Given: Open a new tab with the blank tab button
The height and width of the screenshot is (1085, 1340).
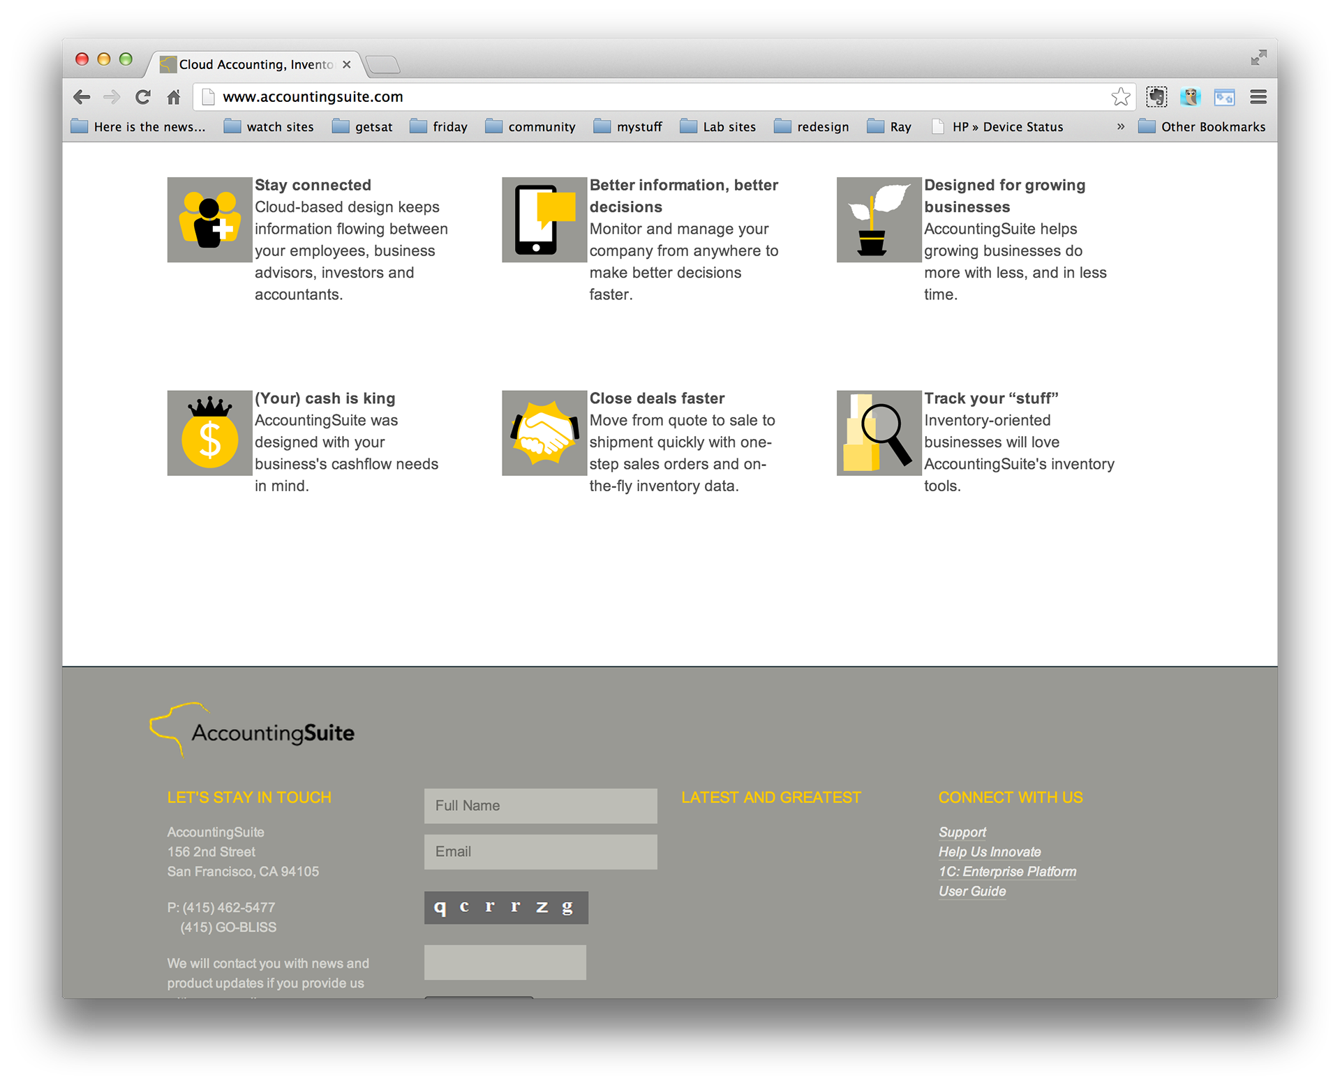Looking at the screenshot, I should point(382,65).
